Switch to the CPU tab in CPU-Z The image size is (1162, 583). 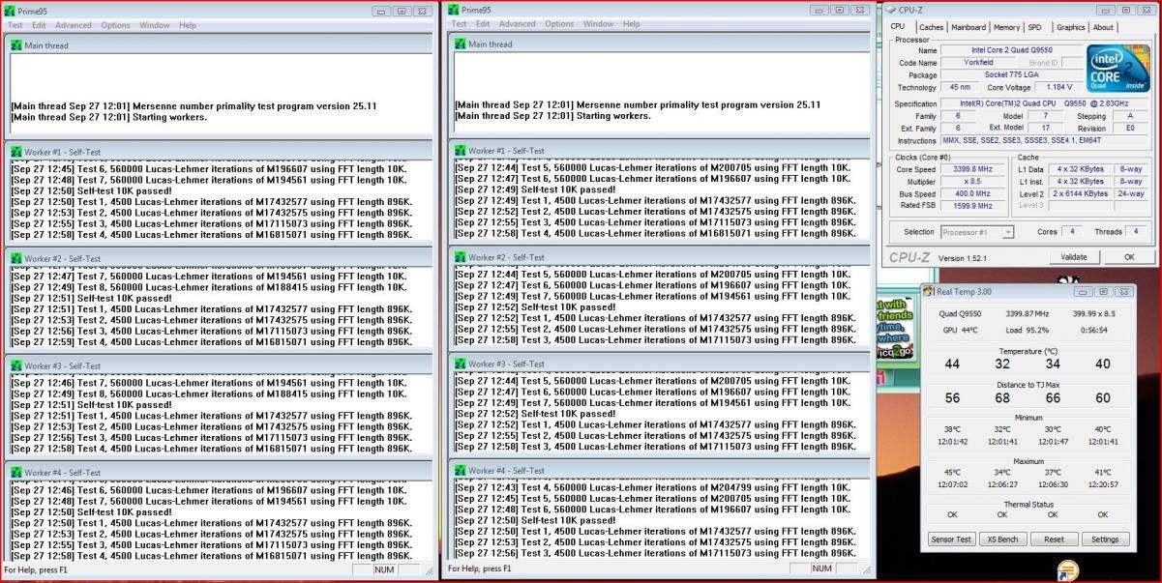pos(898,27)
